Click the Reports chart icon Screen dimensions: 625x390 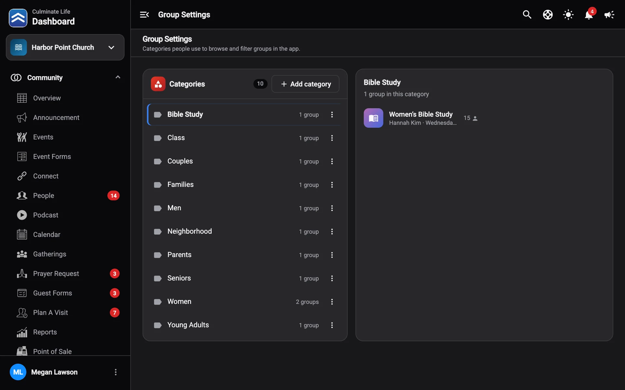tap(22, 332)
